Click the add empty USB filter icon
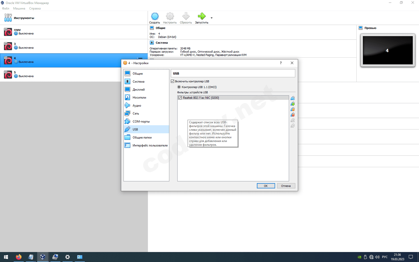Screen dimensions: 419x262 293,98
